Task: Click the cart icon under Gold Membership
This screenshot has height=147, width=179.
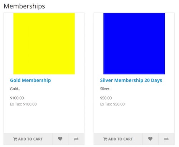Action: click(15, 139)
